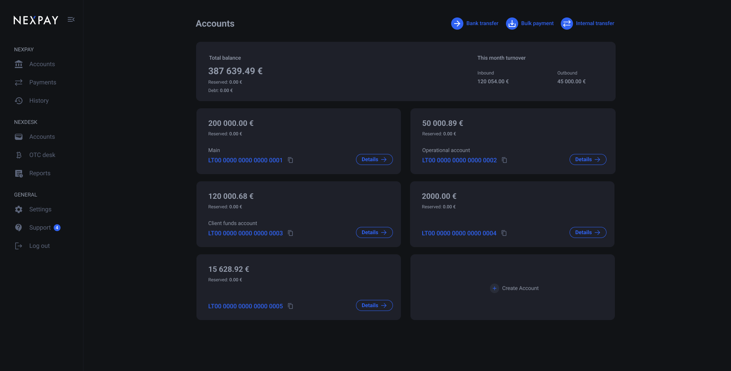Click the Accounts page heading
The width and height of the screenshot is (731, 371).
tap(215, 24)
